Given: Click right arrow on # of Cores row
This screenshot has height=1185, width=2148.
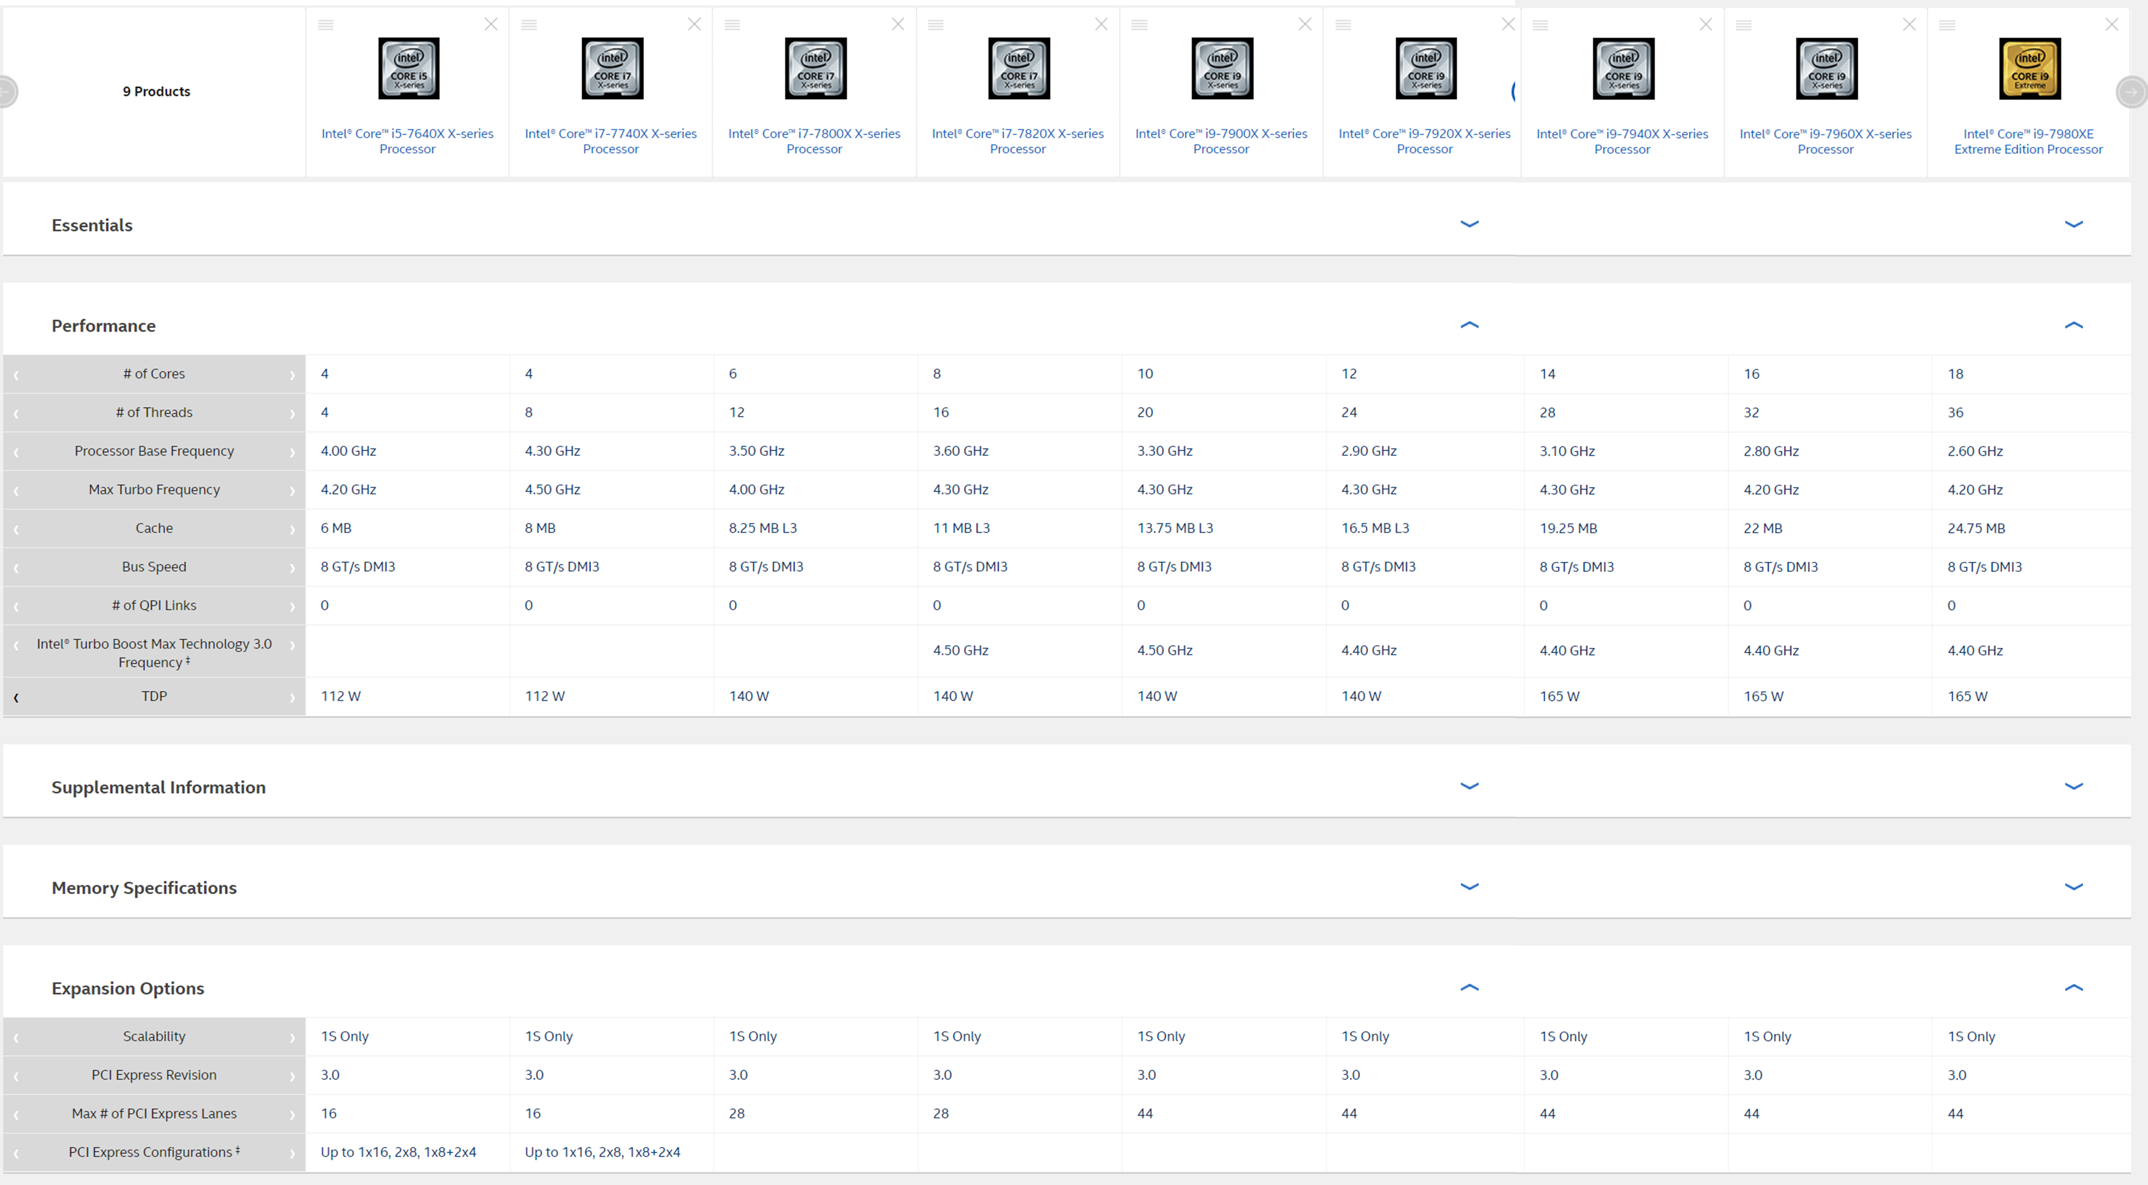Looking at the screenshot, I should click(x=292, y=375).
